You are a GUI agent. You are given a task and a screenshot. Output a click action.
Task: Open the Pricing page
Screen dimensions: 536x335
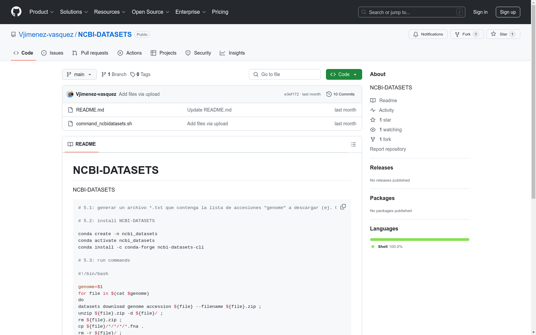(x=220, y=12)
